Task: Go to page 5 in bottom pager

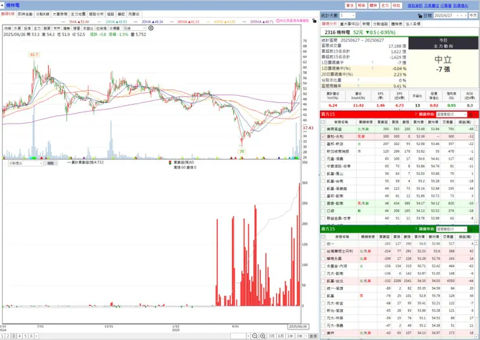Action: pos(25,336)
